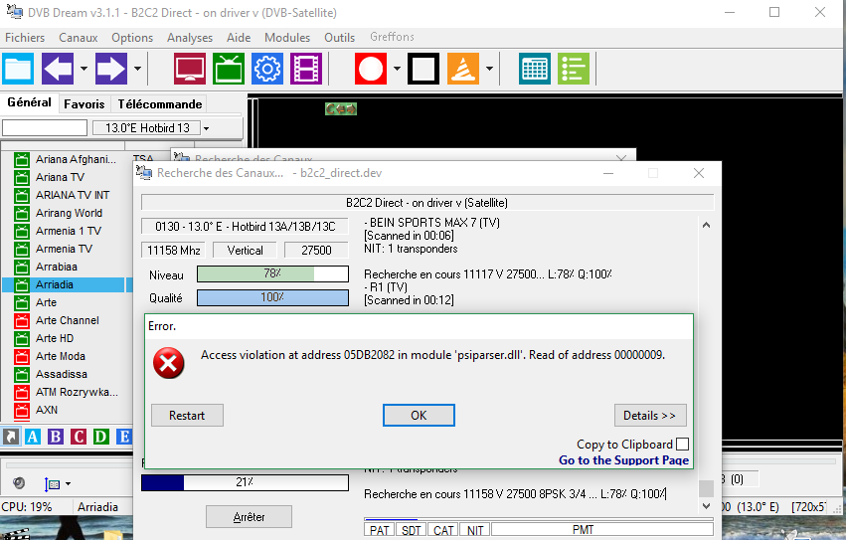Open Go to the Support Page link

(x=623, y=460)
